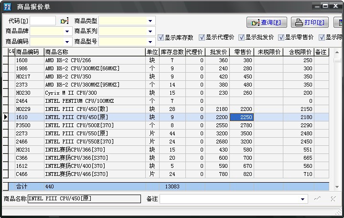Toggle the partially visible 显示限 checkbox
This screenshot has width=344, height=218.
(x=322, y=37)
